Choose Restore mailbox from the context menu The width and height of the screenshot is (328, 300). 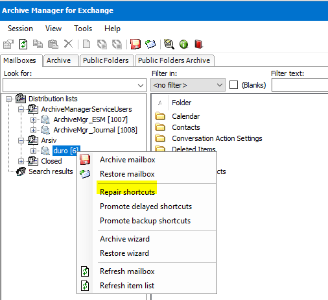click(x=146, y=174)
